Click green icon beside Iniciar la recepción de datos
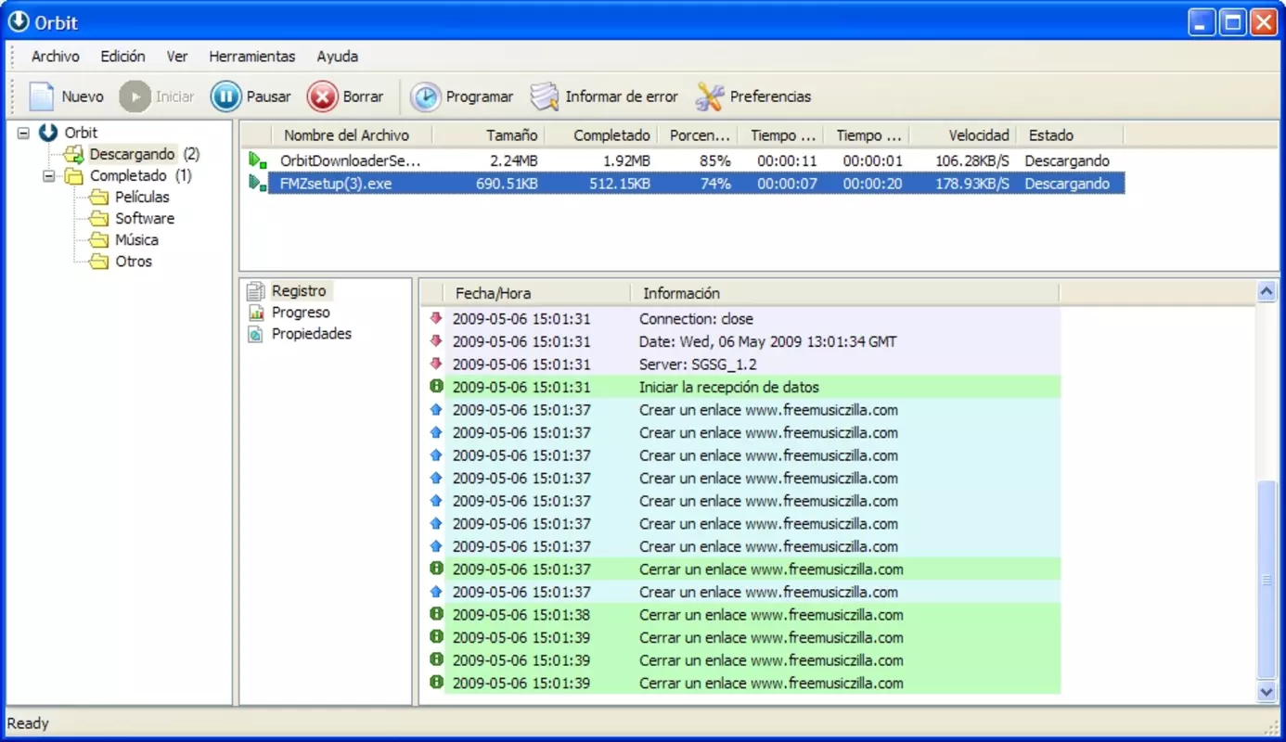 coord(436,386)
